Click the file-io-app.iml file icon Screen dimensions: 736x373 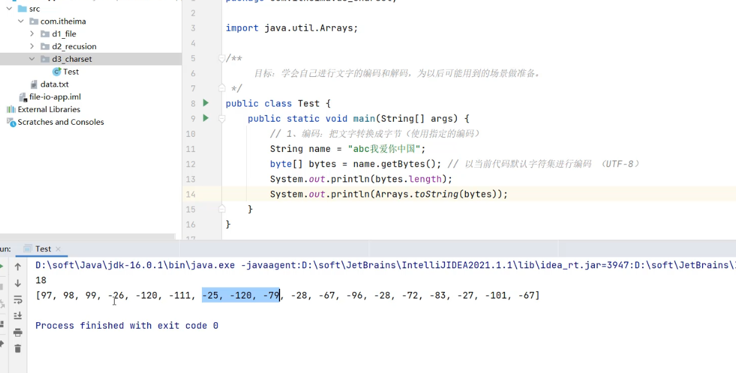click(23, 97)
